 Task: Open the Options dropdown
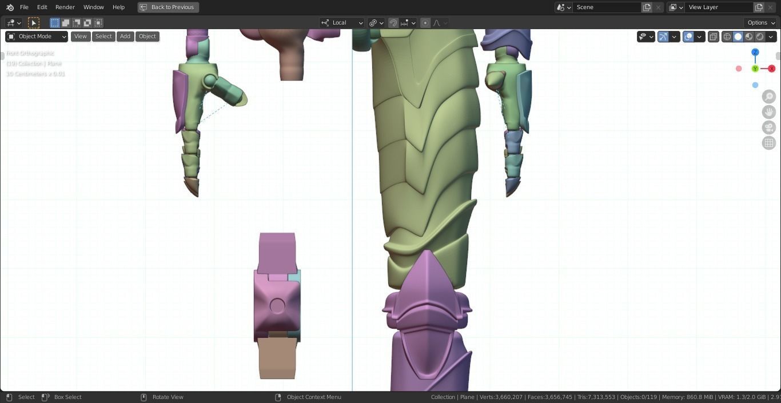coord(761,23)
